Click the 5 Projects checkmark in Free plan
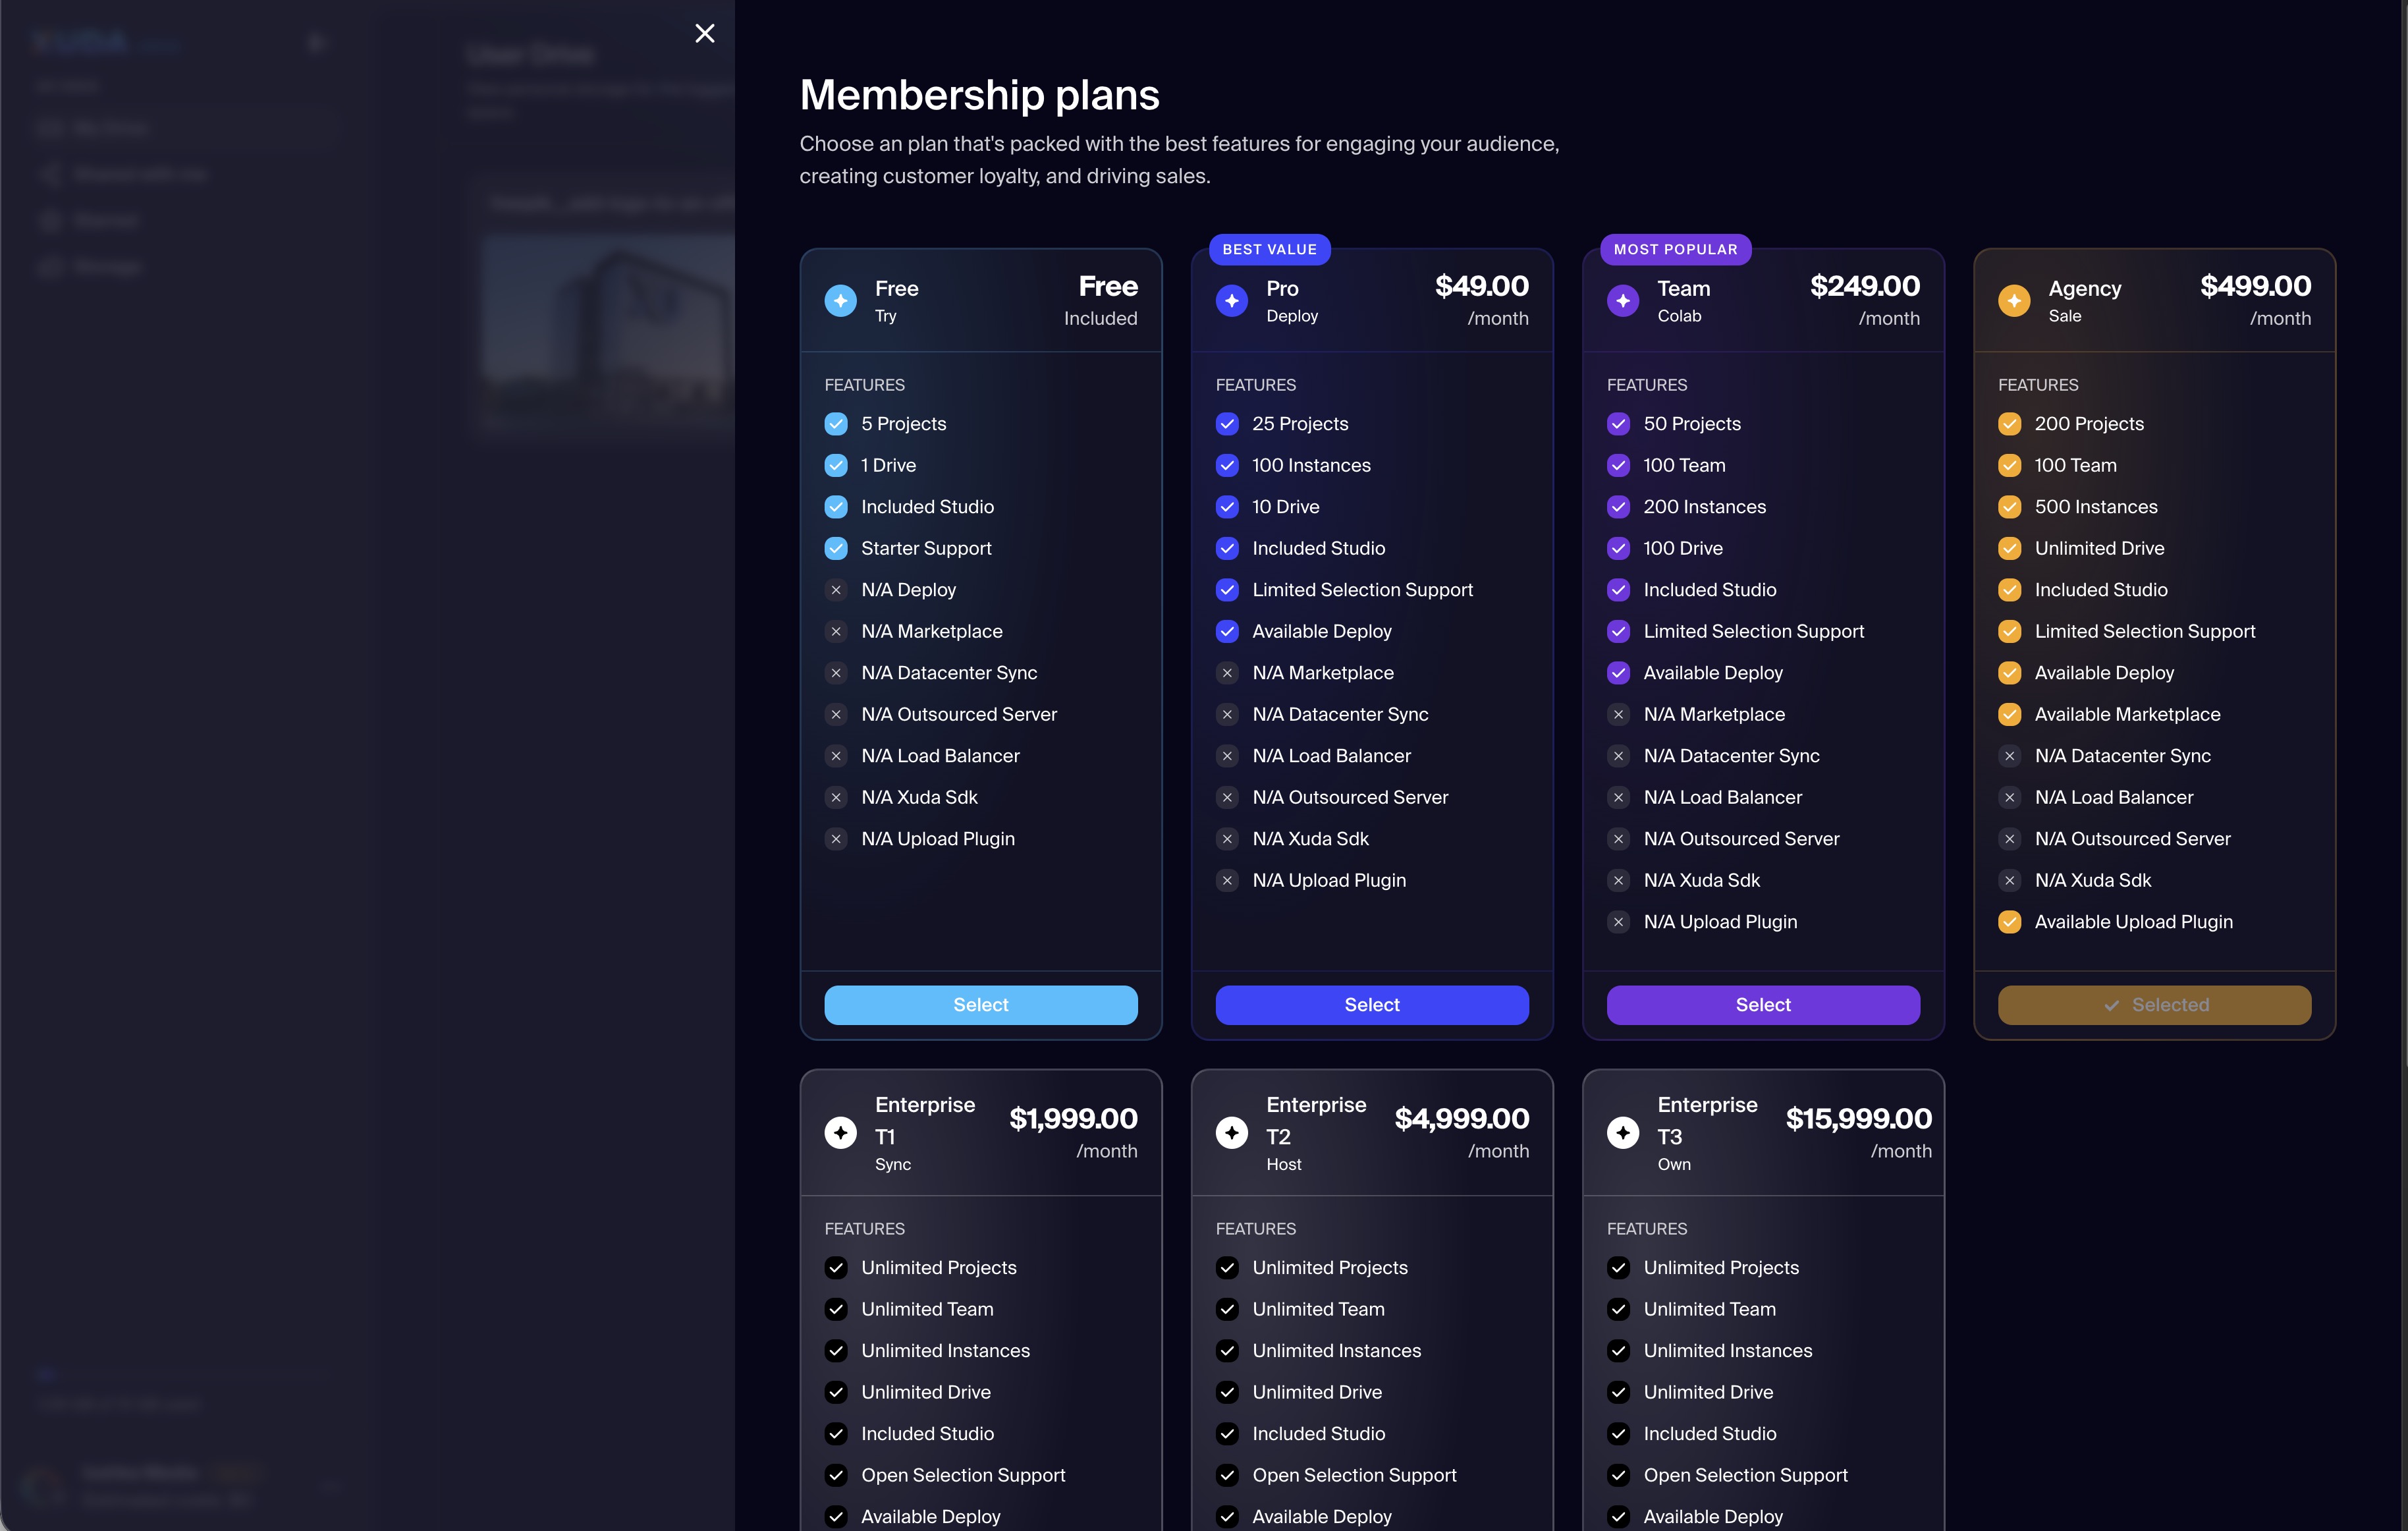The image size is (2408, 1531). click(x=836, y=424)
